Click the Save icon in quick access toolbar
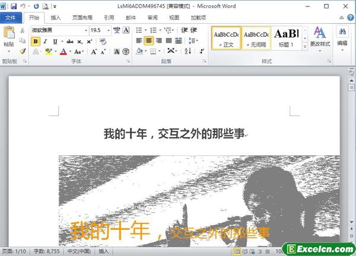This screenshot has width=356, height=256. [13, 6]
